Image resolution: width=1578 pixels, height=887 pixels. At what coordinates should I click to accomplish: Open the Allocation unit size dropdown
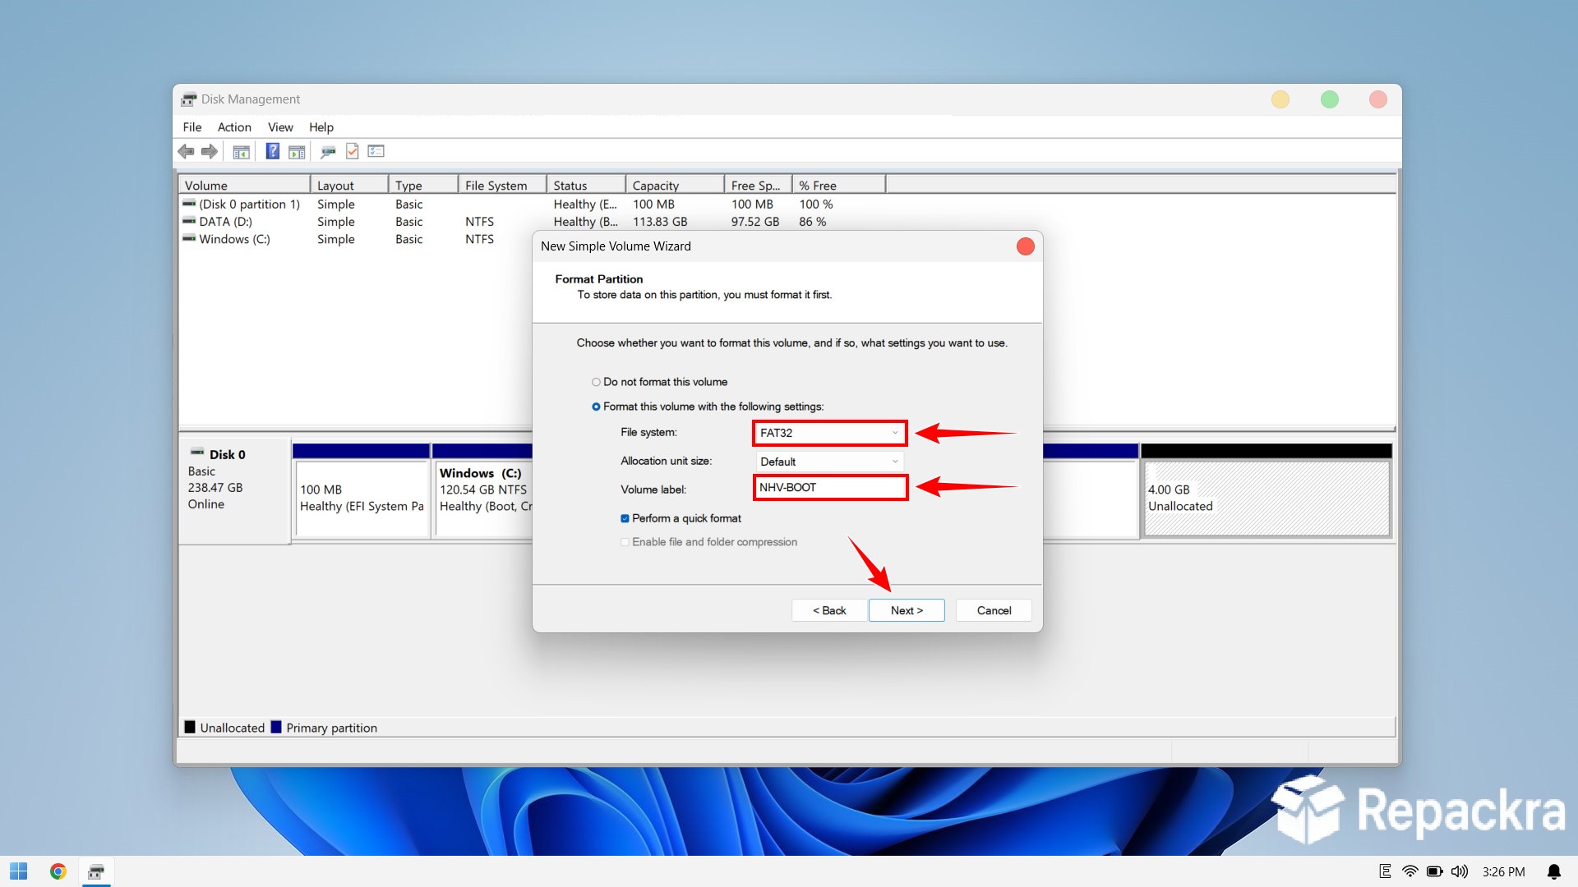point(829,462)
